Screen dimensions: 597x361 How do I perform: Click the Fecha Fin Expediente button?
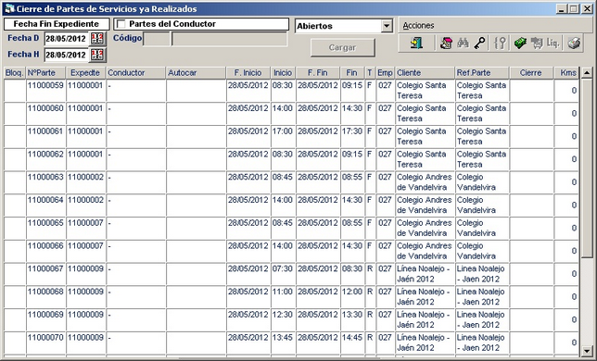[57, 24]
